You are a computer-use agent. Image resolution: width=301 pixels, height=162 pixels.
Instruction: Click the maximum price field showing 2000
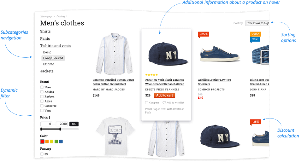tap(62, 124)
